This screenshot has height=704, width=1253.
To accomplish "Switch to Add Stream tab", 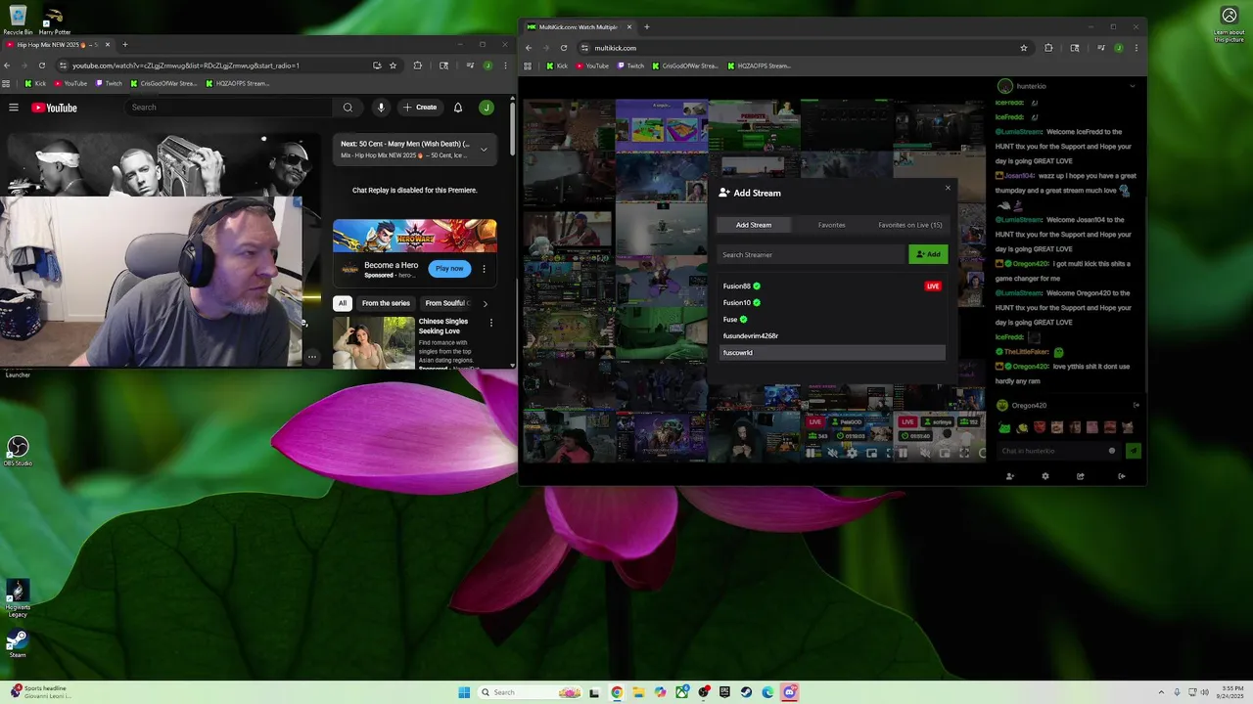I will pos(754,225).
